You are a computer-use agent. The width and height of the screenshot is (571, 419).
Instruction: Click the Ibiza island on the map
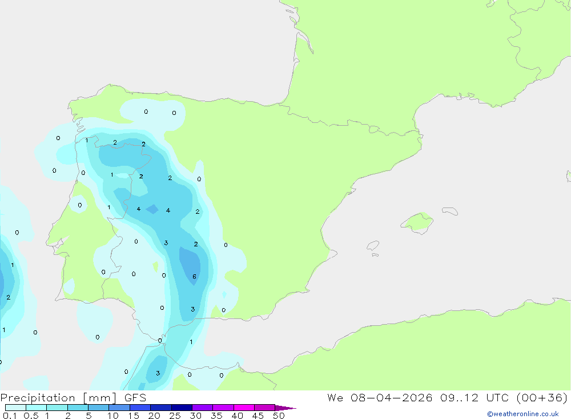(373, 245)
